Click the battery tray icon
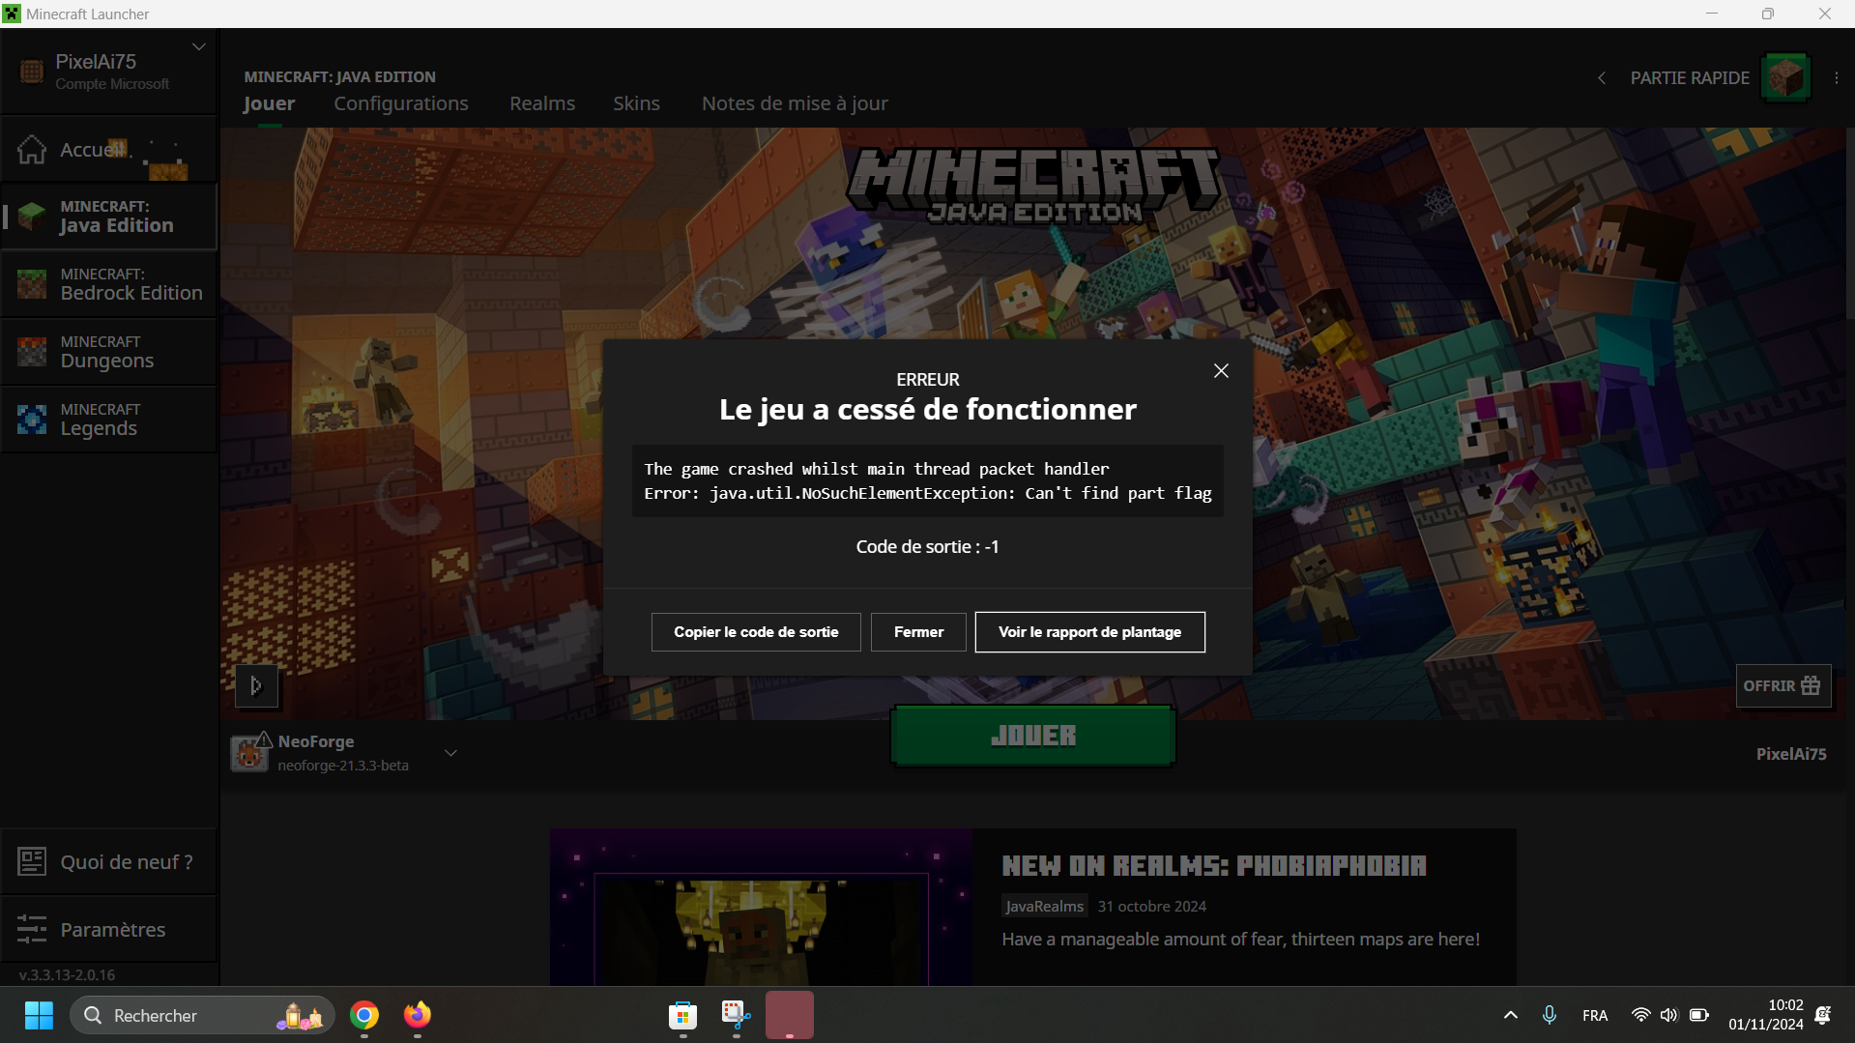1855x1043 pixels. coord(1698,1015)
